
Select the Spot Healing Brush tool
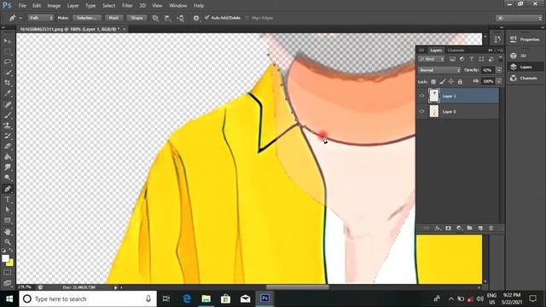click(x=8, y=104)
